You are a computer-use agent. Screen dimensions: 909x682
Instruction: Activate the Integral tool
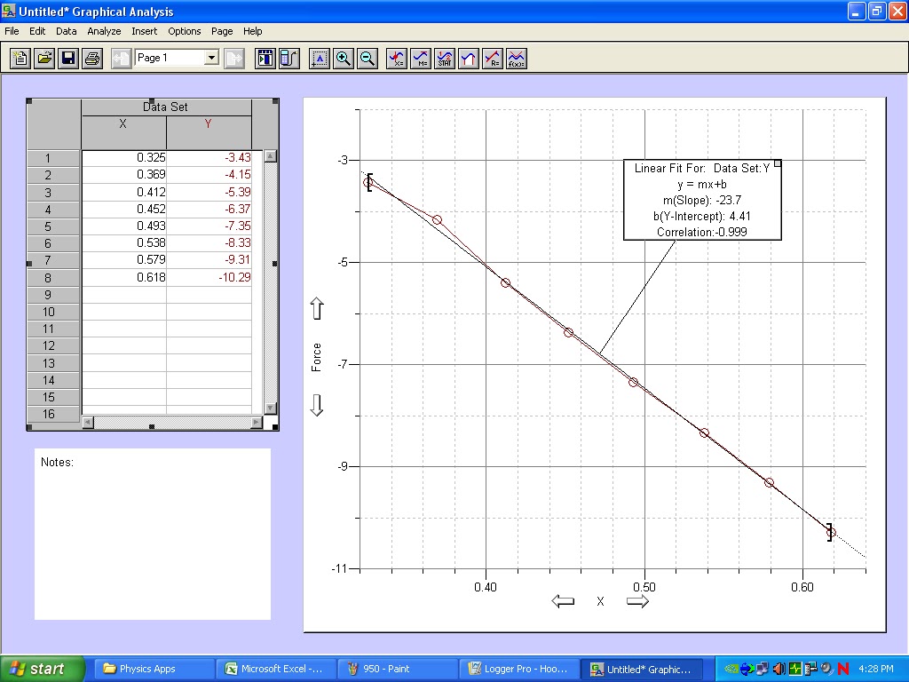point(468,58)
